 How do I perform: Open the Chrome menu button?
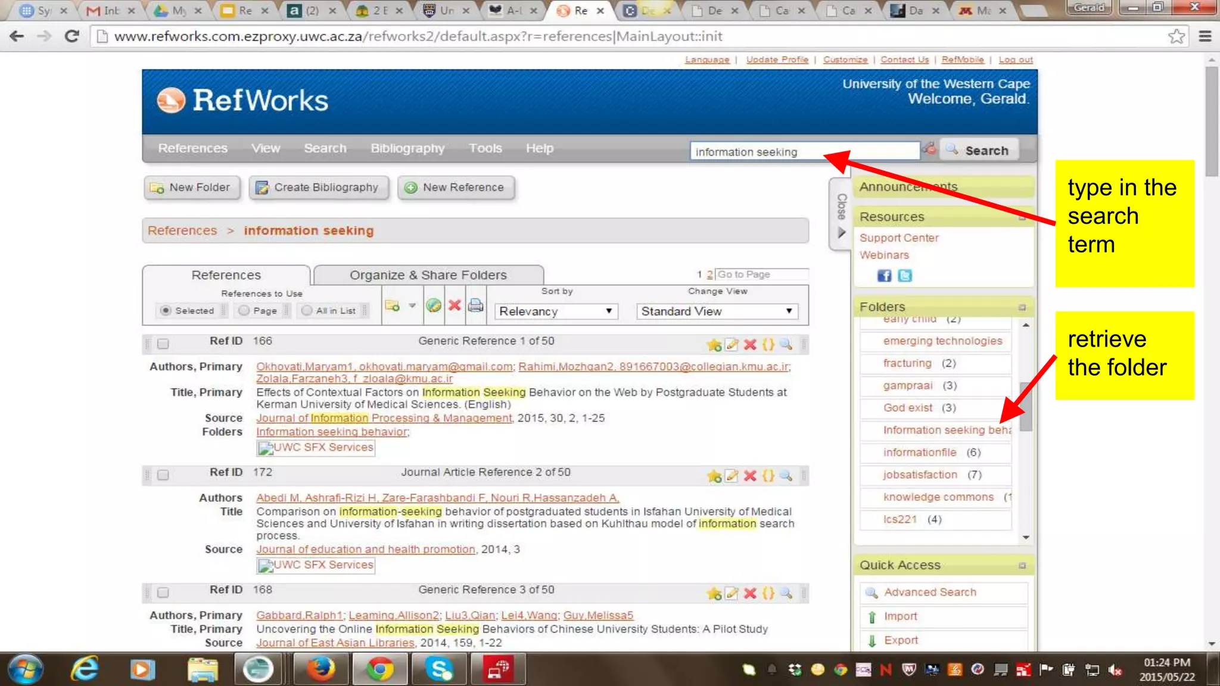tap(1205, 36)
